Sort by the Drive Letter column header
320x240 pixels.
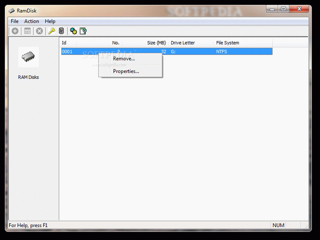[191, 43]
